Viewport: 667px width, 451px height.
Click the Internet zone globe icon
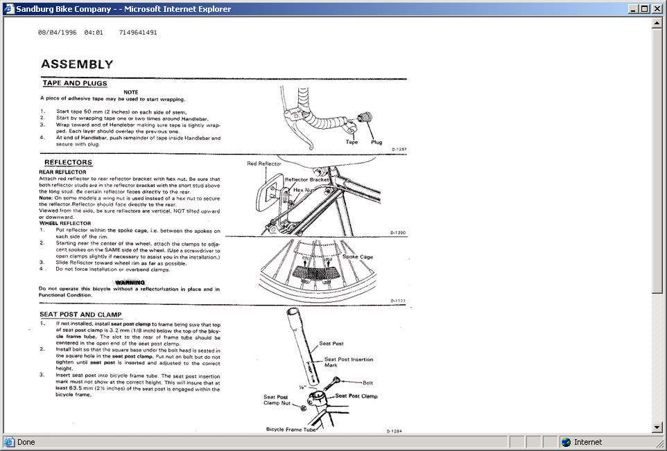click(566, 442)
